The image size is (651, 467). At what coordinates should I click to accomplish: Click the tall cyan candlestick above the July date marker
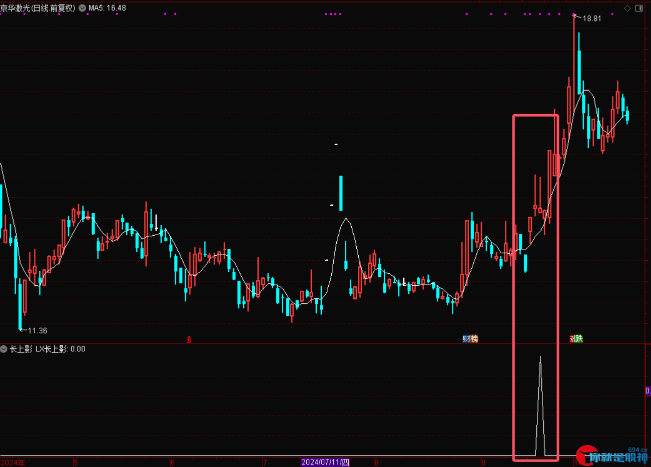[341, 193]
